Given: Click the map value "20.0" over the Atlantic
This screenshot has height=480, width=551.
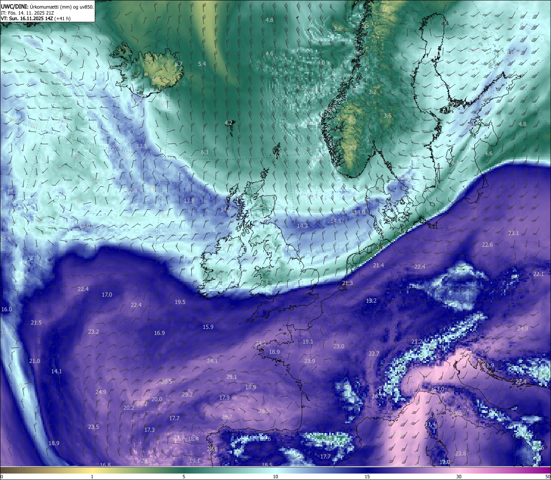Looking at the screenshot, I should (157, 399).
